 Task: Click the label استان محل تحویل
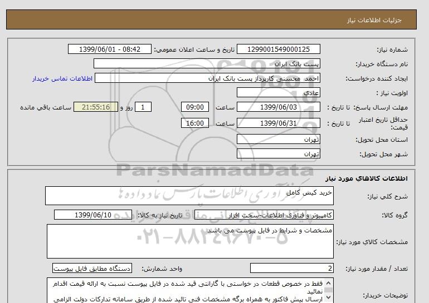coord(382,140)
